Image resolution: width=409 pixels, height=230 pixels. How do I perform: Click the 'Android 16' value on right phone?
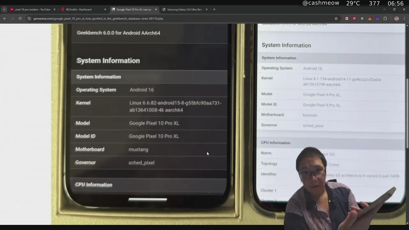[313, 68]
